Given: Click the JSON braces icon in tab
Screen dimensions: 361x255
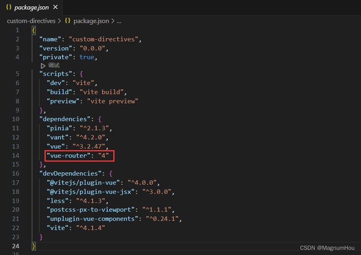Looking at the screenshot, I should pos(9,7).
